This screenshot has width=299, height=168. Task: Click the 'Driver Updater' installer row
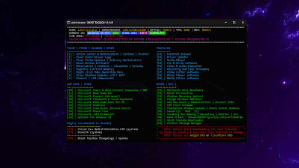click(x=172, y=57)
